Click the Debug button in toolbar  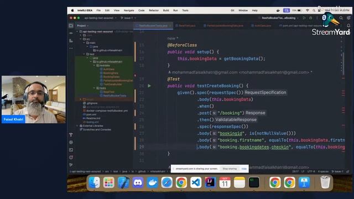[x=311, y=18]
